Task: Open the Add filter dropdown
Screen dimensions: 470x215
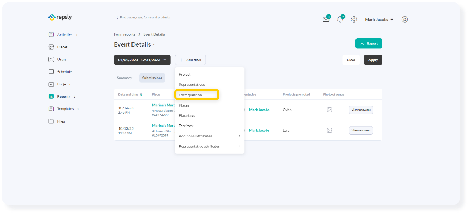Action: pos(190,60)
